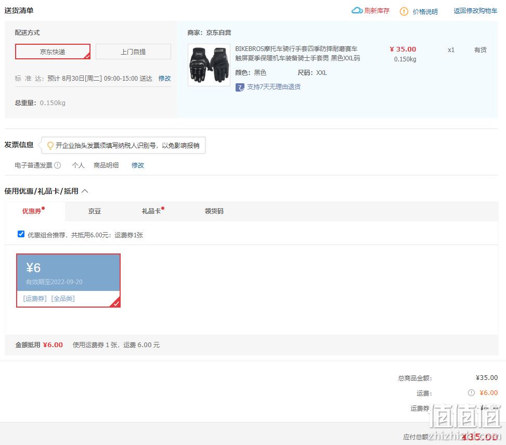The image size is (506, 445).
Task: Open the 价格说明 link
Action: pos(425,11)
